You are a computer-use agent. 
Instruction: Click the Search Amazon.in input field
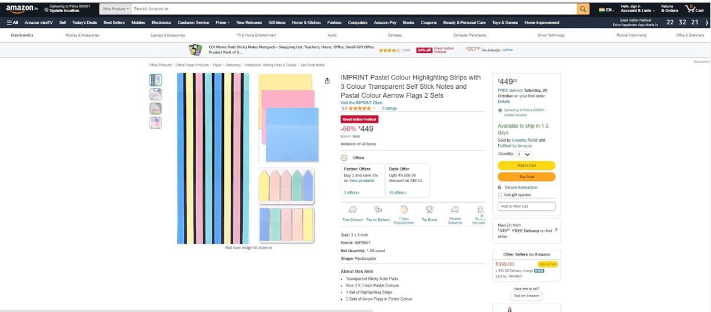[353, 9]
